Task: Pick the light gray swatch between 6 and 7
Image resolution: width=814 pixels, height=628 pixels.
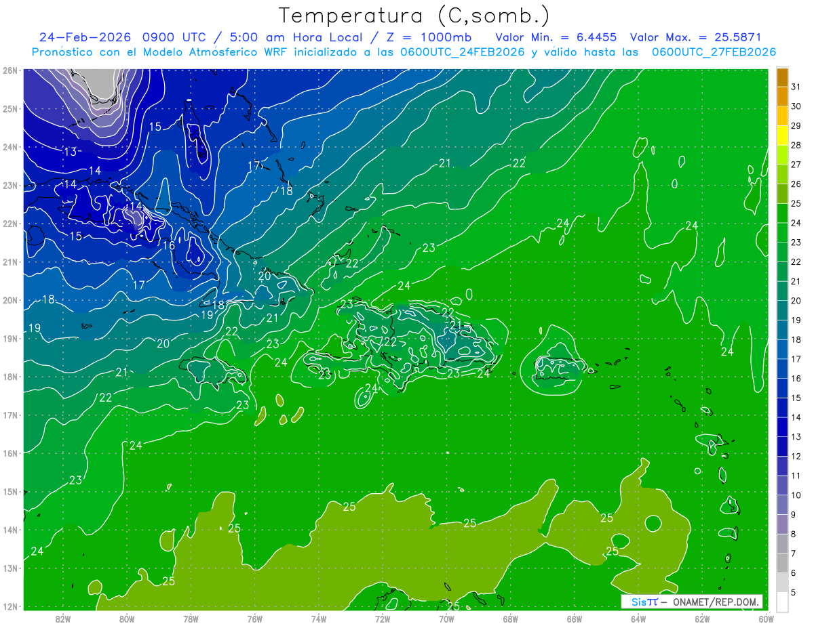Action: (x=782, y=563)
